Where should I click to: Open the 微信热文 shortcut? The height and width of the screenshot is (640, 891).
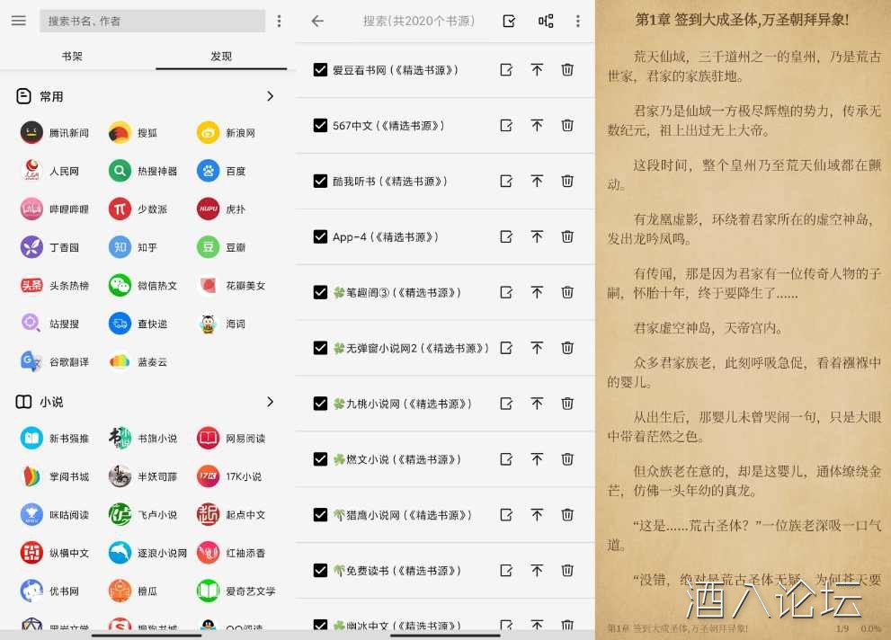click(x=143, y=285)
